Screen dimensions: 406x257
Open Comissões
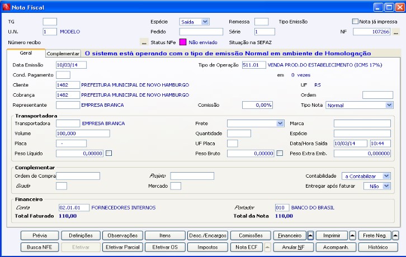pyautogui.click(x=251, y=236)
